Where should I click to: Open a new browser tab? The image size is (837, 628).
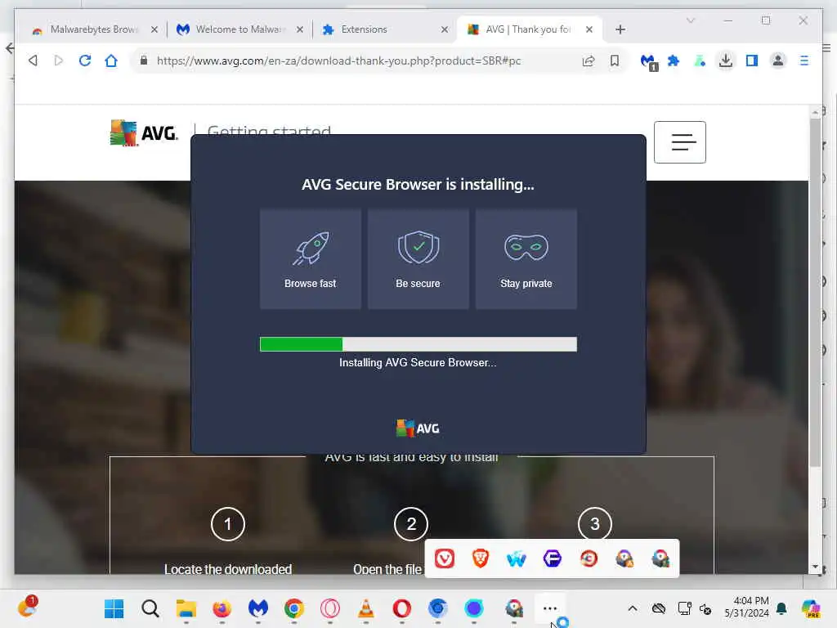tap(620, 29)
